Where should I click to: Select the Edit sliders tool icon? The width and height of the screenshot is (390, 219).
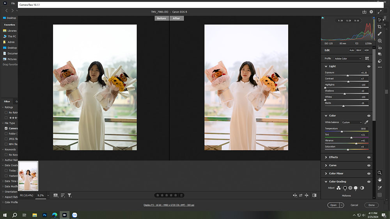point(379,19)
